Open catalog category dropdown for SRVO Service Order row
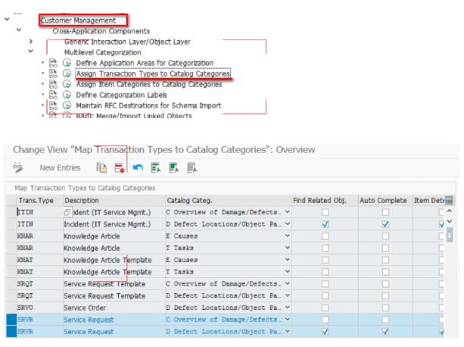This screenshot has width=464, height=347. click(x=288, y=308)
